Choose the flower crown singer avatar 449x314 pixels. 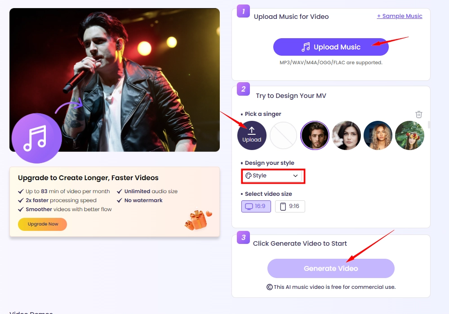[409, 135]
